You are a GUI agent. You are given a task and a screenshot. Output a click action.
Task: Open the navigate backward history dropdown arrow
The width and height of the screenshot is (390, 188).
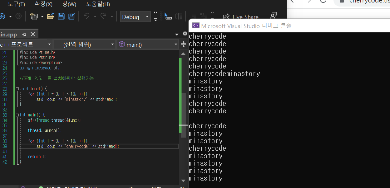pos(10,16)
